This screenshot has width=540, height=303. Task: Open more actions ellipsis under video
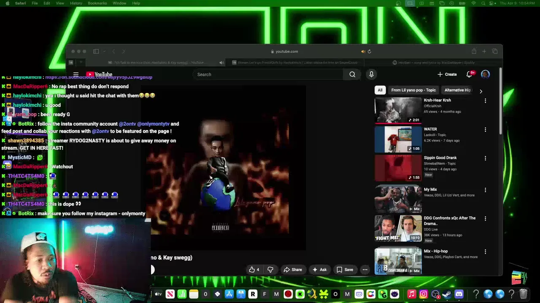point(365,270)
